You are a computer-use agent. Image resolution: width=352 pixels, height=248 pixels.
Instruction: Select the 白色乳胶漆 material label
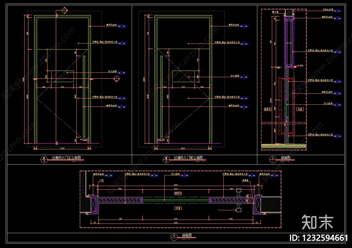pos(328,10)
